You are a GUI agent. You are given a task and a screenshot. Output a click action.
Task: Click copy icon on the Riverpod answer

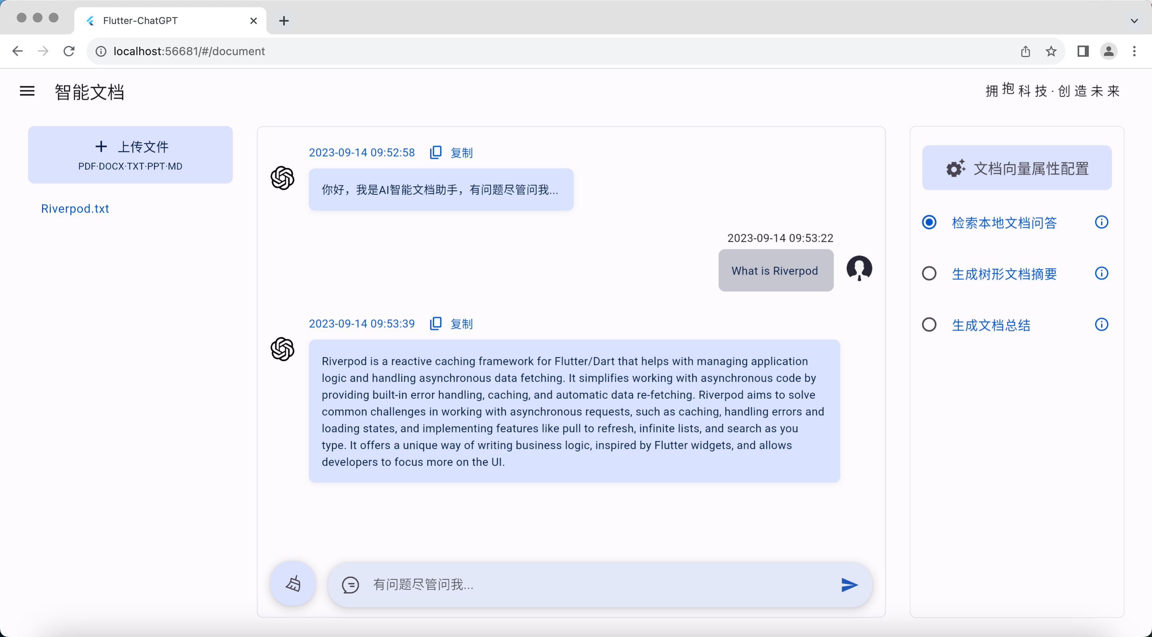click(436, 323)
